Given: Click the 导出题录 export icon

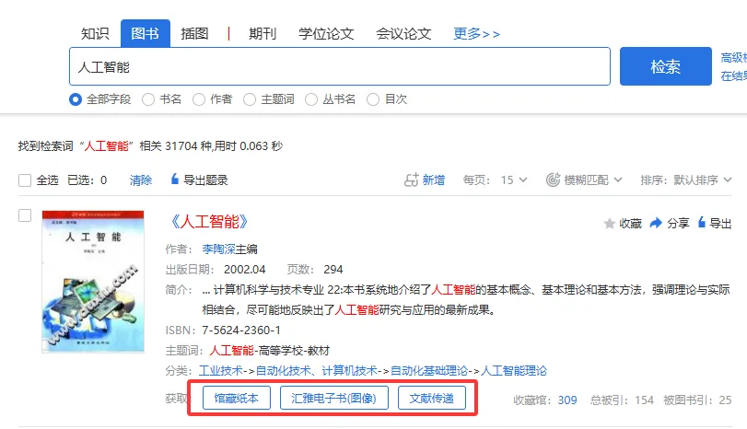Looking at the screenshot, I should tap(175, 180).
